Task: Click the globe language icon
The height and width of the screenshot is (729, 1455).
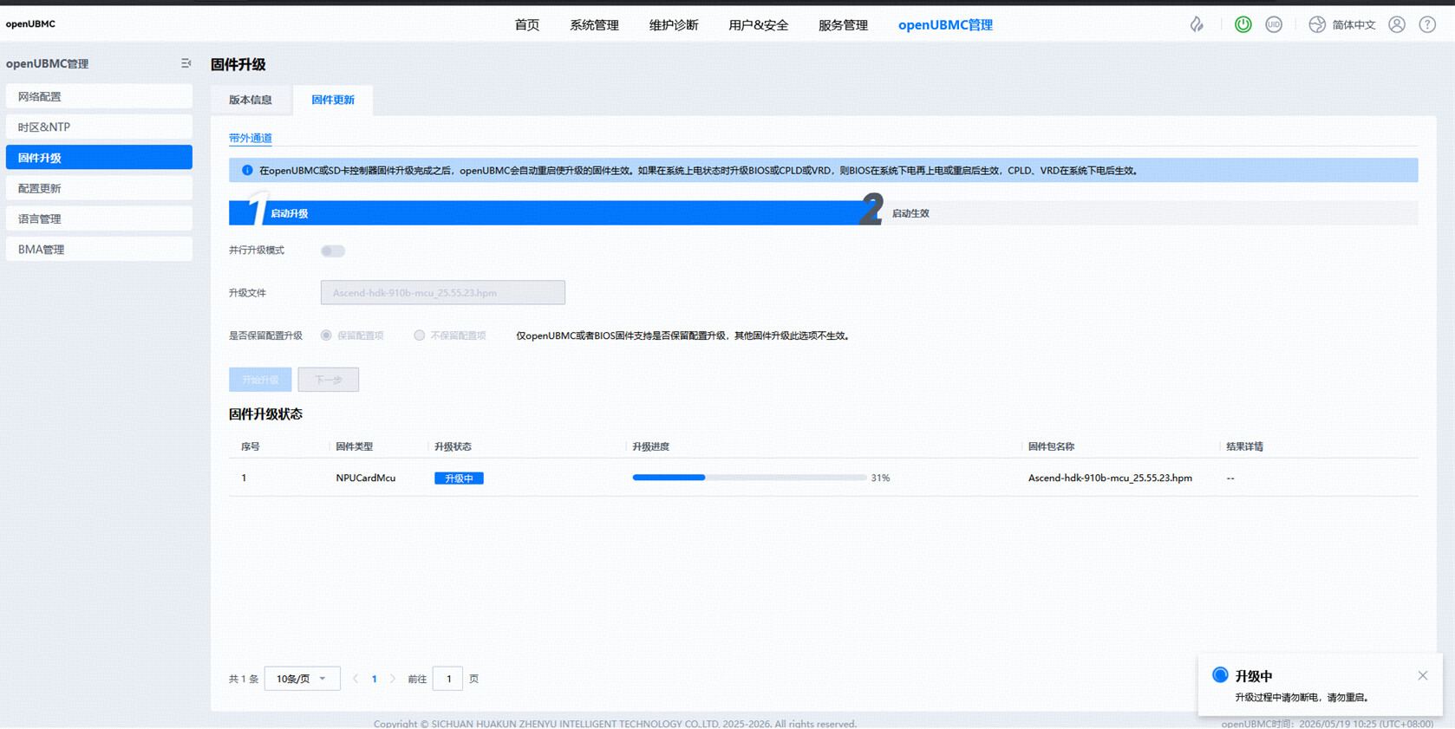Action: [x=1317, y=24]
